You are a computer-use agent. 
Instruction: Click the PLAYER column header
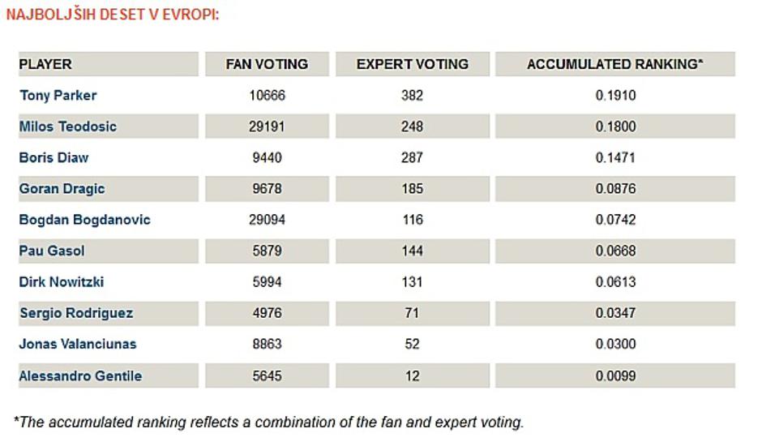[45, 64]
